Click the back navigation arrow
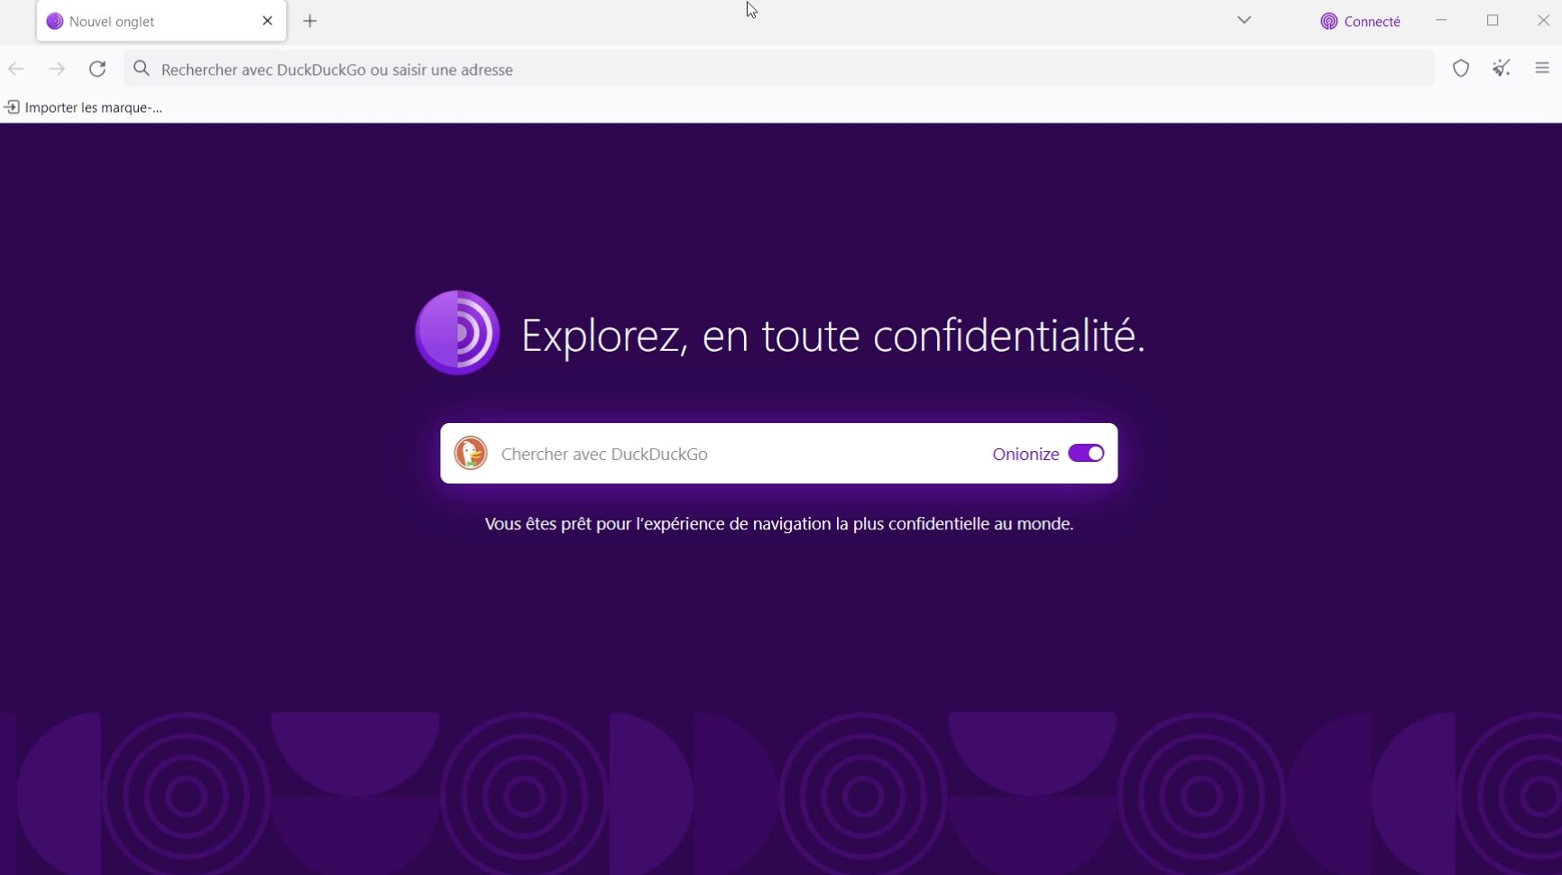Screen dimensions: 1562x875 [x=16, y=69]
